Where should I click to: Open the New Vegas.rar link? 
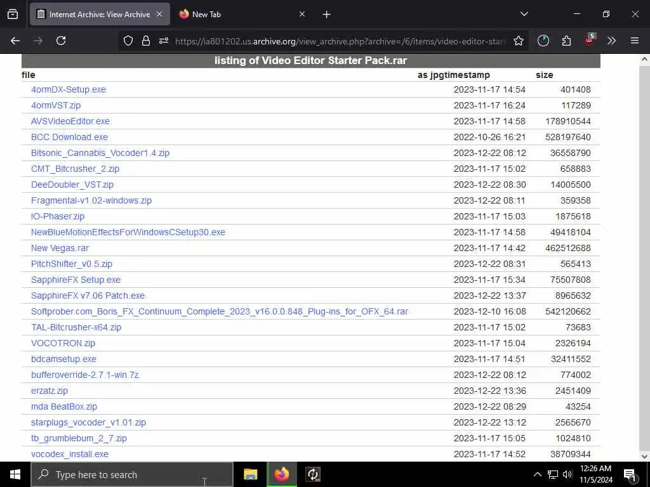[x=60, y=248]
